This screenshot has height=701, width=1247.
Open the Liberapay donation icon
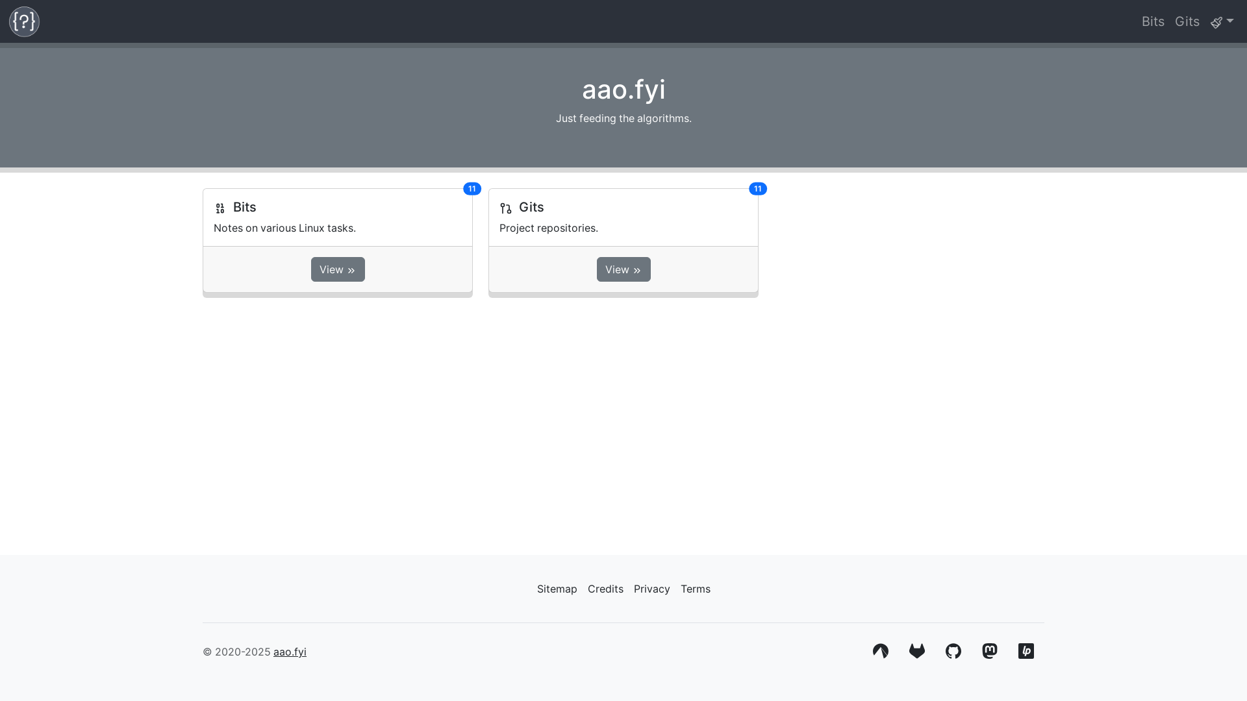pos(1026,651)
